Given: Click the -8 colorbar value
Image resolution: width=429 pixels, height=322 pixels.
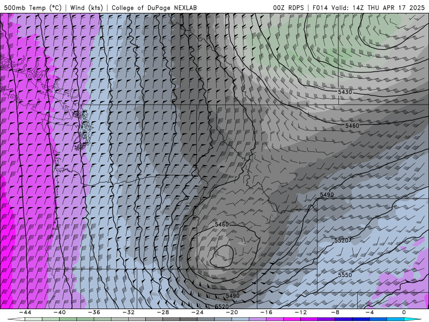Looking at the screenshot, I should [x=335, y=312].
